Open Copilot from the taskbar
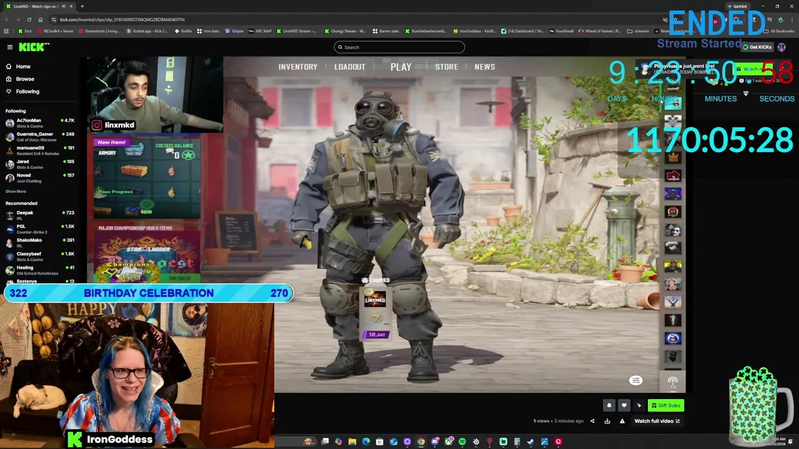Screen dimensions: 799x449 coord(338,442)
